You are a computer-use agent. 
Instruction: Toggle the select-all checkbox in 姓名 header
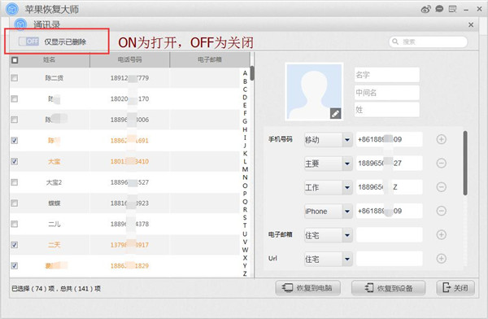(15, 60)
